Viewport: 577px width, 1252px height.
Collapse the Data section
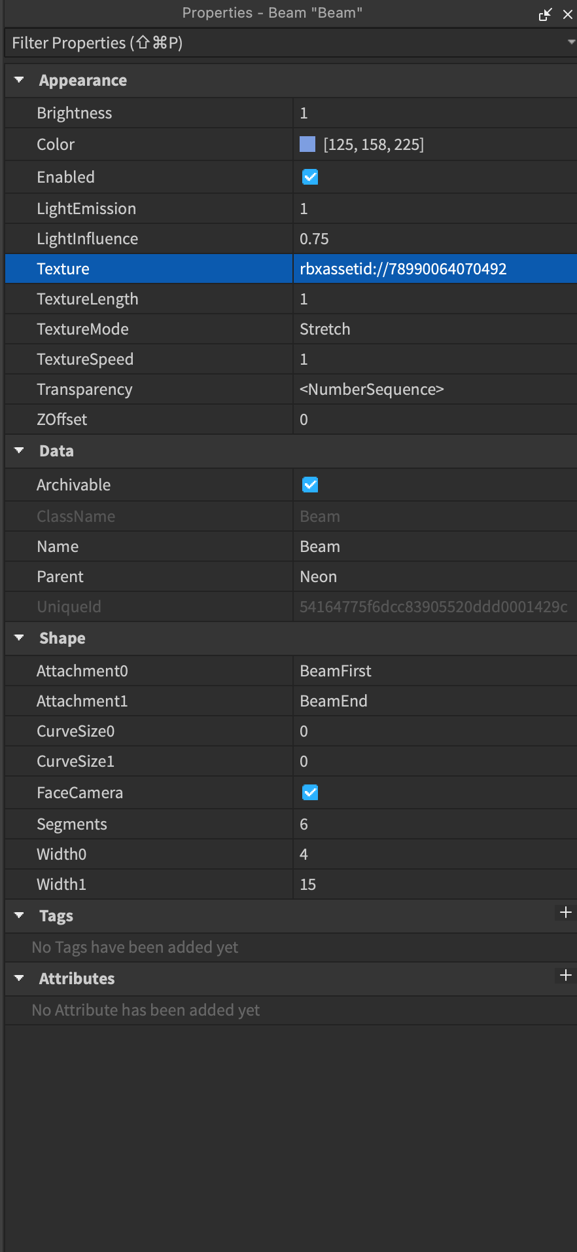[19, 451]
